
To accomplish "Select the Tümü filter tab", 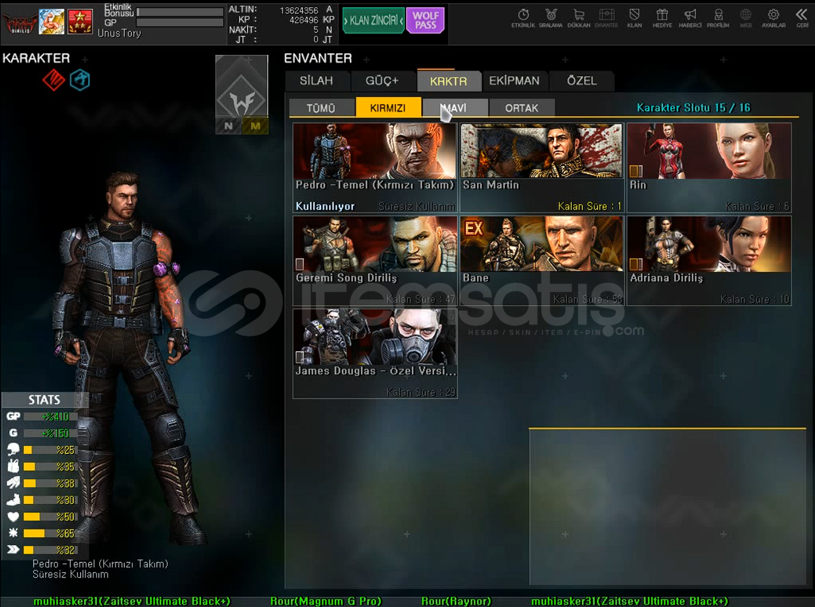I will click(x=321, y=108).
